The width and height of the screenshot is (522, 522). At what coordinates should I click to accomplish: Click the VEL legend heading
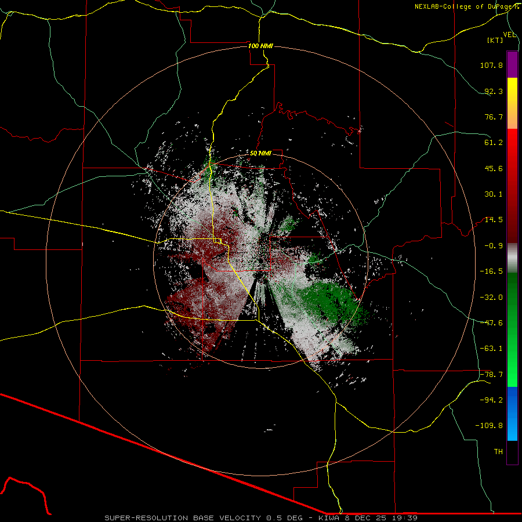510,35
